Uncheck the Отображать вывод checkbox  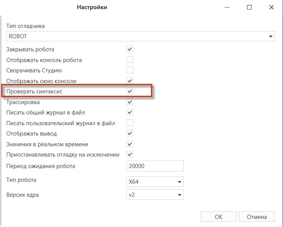click(130, 133)
